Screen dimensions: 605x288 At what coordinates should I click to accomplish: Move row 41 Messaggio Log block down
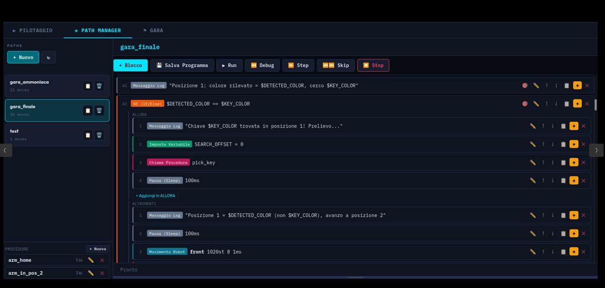pyautogui.click(x=556, y=86)
